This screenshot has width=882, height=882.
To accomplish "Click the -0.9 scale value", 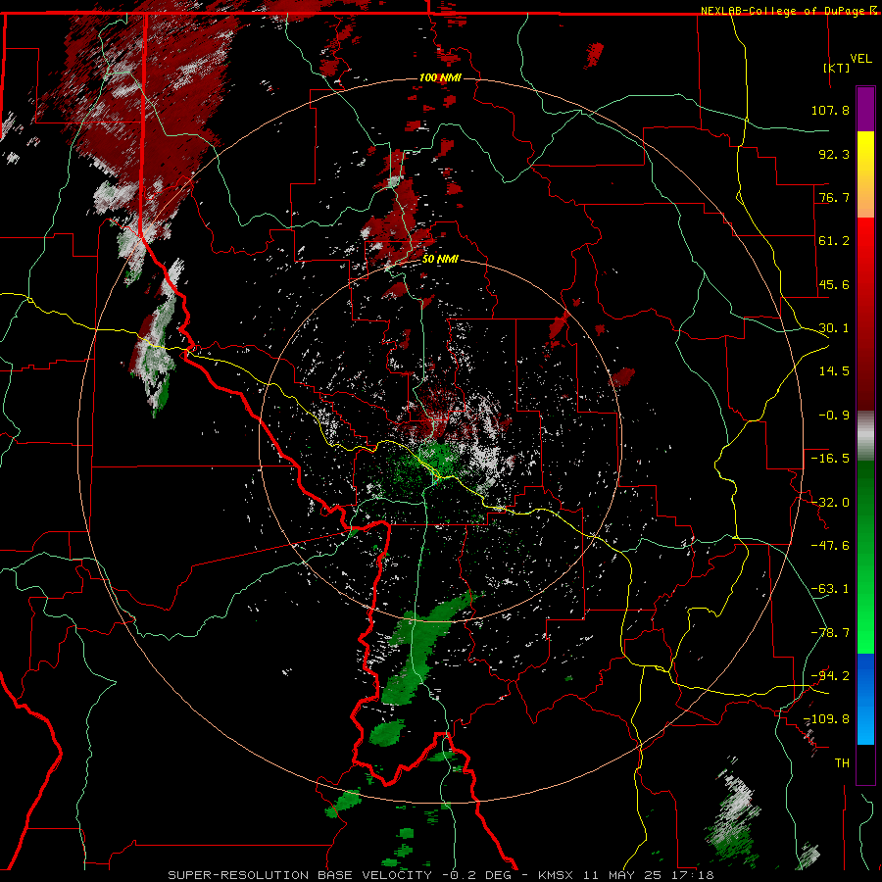I will tap(834, 416).
